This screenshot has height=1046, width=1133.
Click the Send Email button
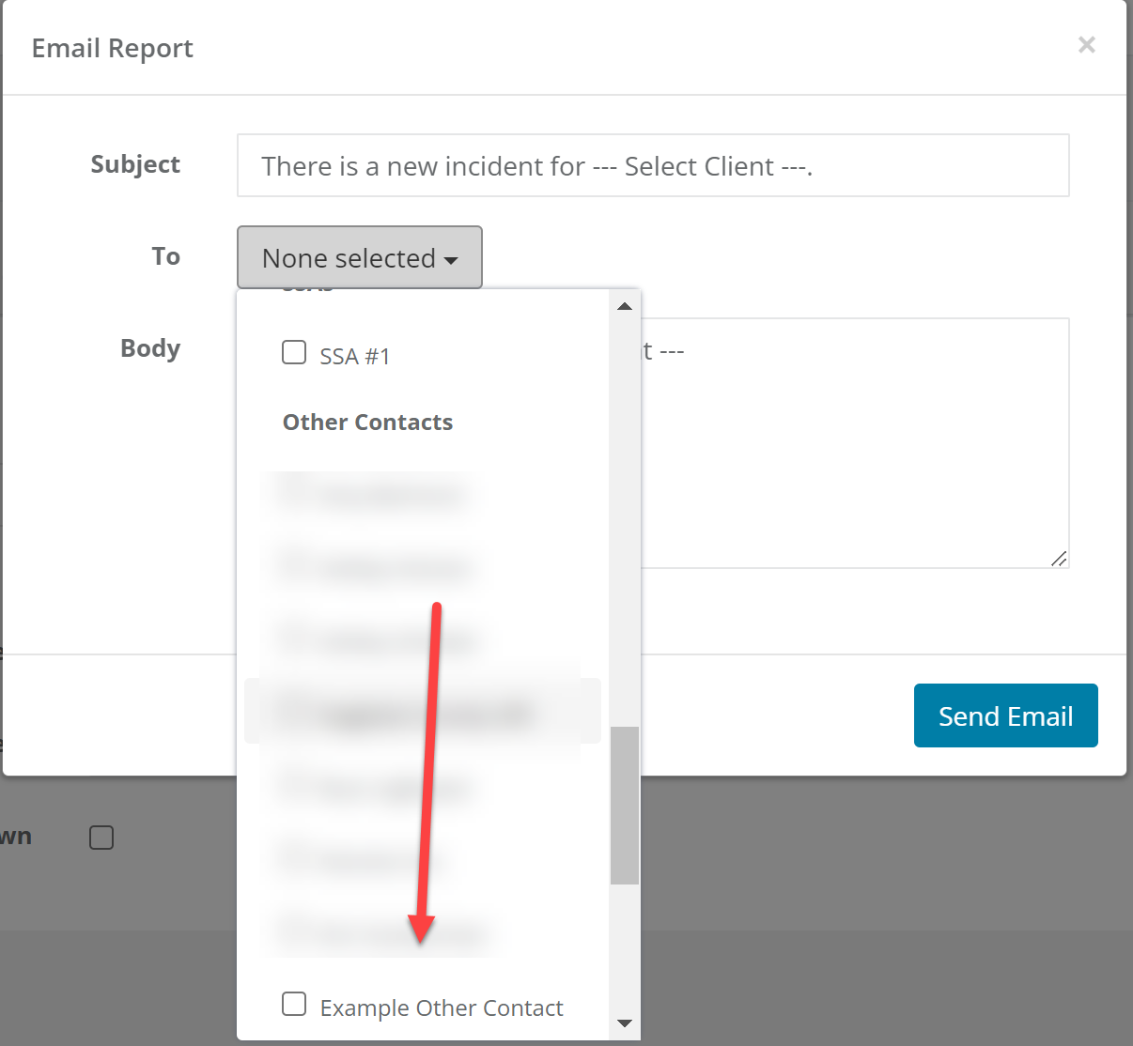click(x=1005, y=715)
